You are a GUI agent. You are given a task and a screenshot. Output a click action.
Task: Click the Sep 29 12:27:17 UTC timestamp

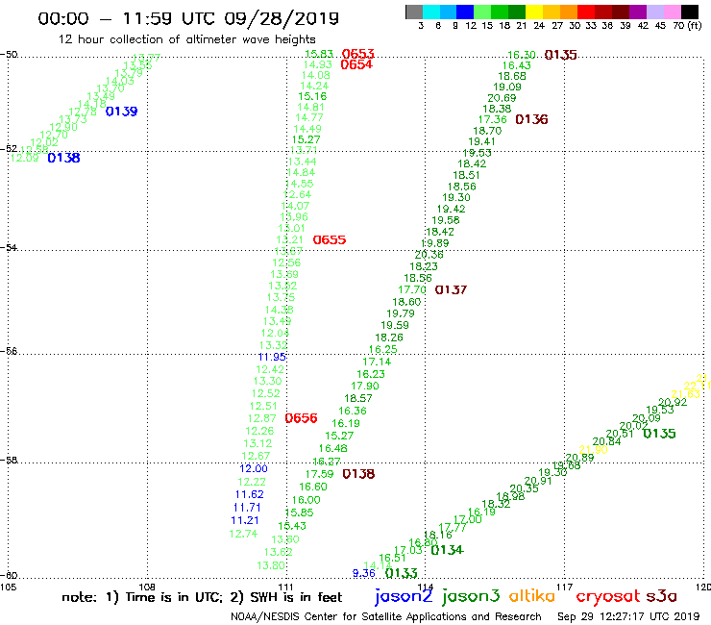click(x=628, y=617)
